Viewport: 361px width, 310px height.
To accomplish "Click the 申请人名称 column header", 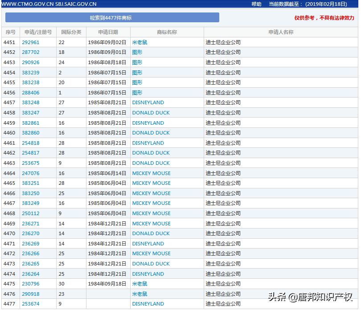I will pos(280,32).
